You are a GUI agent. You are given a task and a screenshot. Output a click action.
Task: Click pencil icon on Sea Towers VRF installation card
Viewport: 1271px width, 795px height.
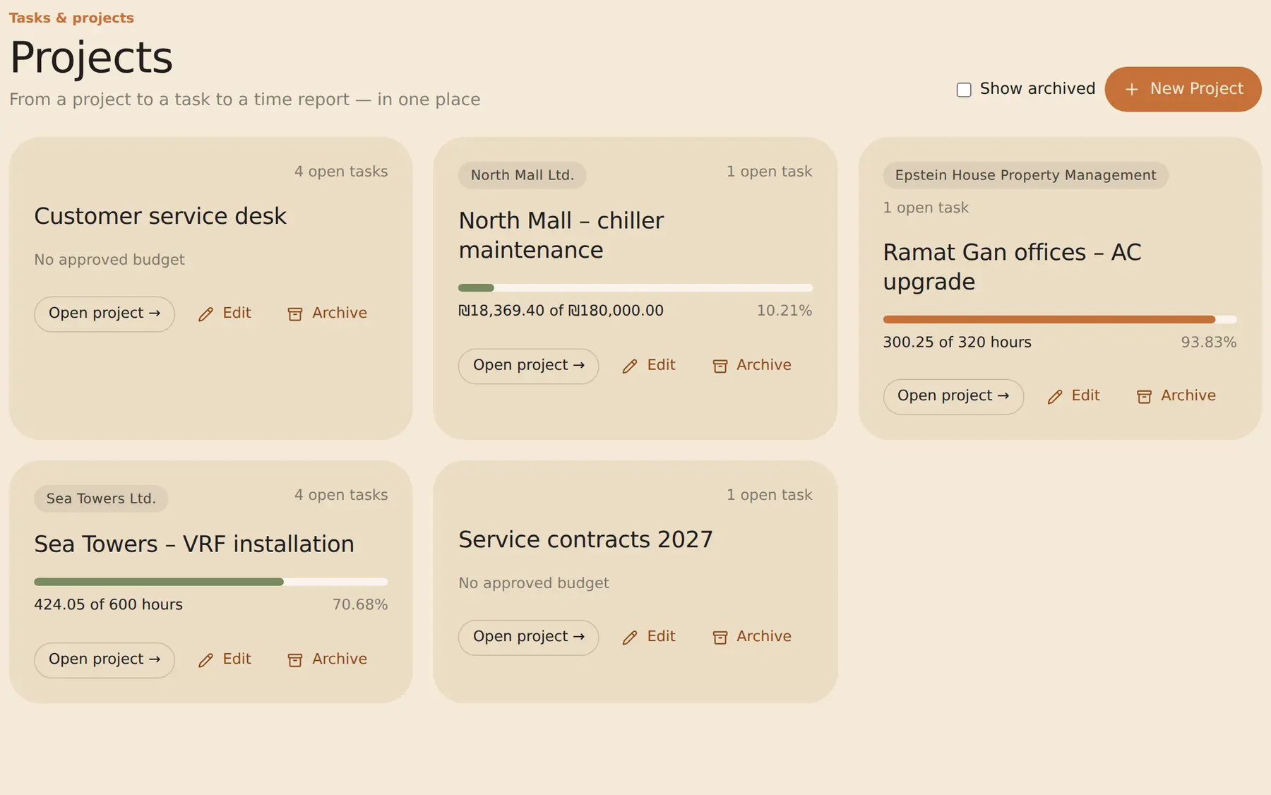click(205, 660)
